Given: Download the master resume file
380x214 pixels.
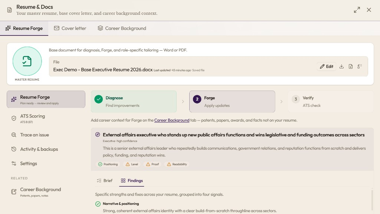Looking at the screenshot, I should point(341,67).
